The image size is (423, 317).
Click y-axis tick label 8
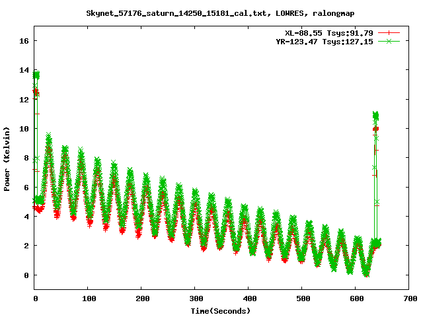coord(26,158)
